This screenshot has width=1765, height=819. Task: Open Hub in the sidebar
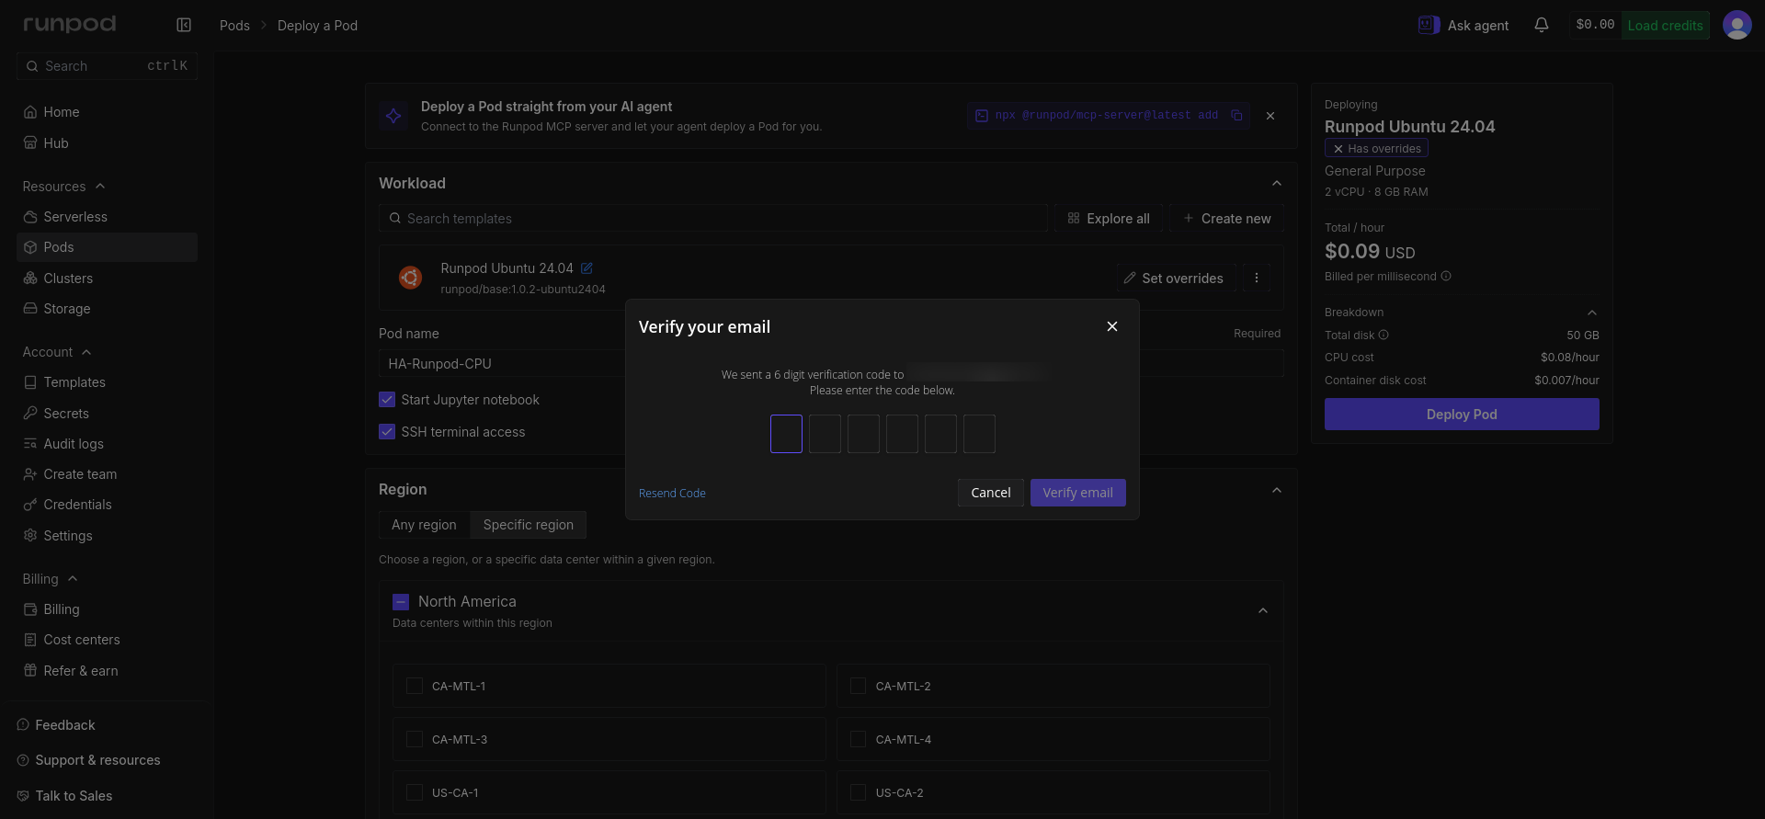pos(107,143)
